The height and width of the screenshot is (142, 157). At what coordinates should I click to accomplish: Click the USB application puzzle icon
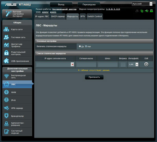(6, 61)
